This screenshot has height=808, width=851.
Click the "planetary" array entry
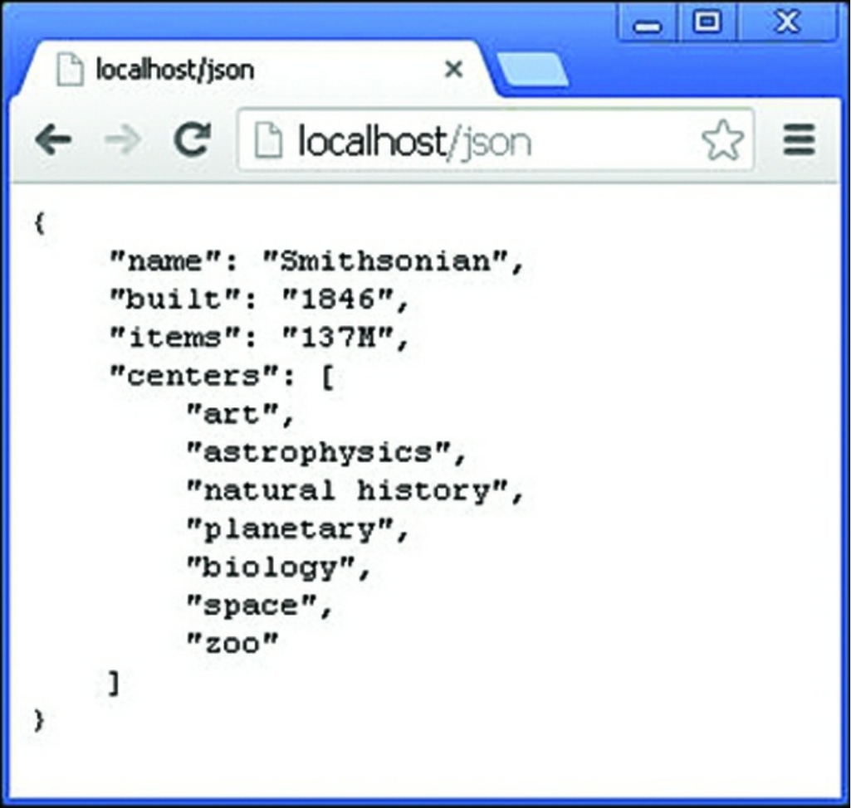297,530
